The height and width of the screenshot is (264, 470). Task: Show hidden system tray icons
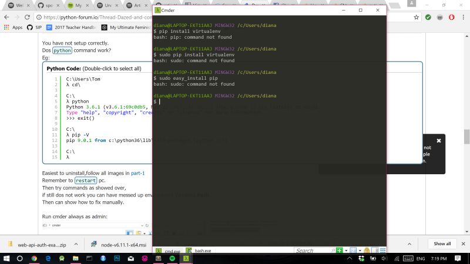(x=350, y=258)
